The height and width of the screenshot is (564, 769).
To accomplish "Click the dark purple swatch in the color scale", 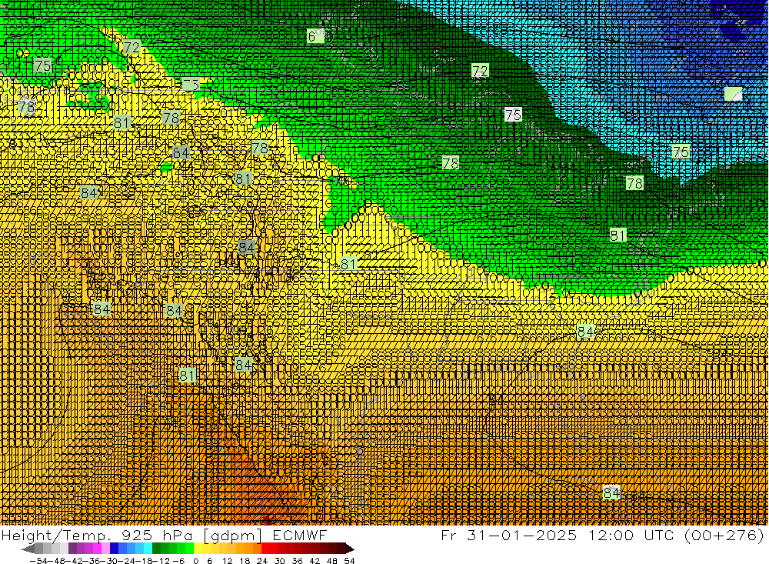I will pyautogui.click(x=72, y=549).
